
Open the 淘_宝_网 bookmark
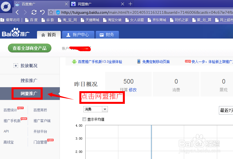point(67,20)
